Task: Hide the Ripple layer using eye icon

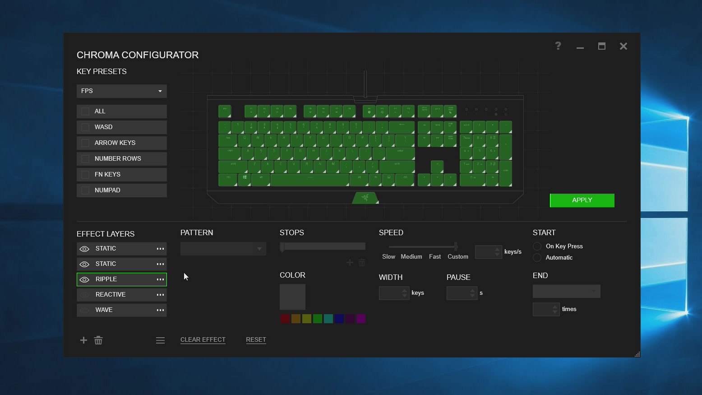Action: [84, 279]
